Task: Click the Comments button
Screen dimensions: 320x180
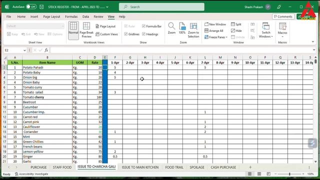Action: pyautogui.click(x=283, y=16)
